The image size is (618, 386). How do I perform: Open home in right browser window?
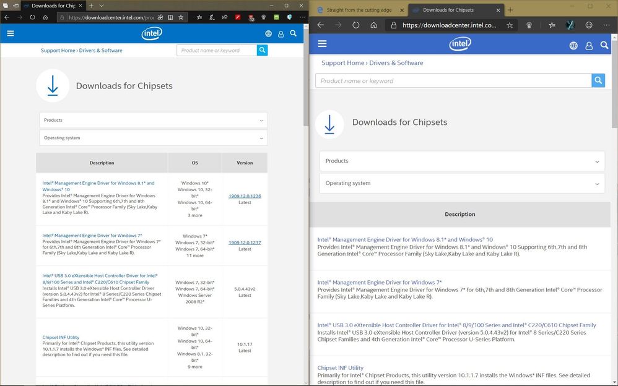coord(373,25)
